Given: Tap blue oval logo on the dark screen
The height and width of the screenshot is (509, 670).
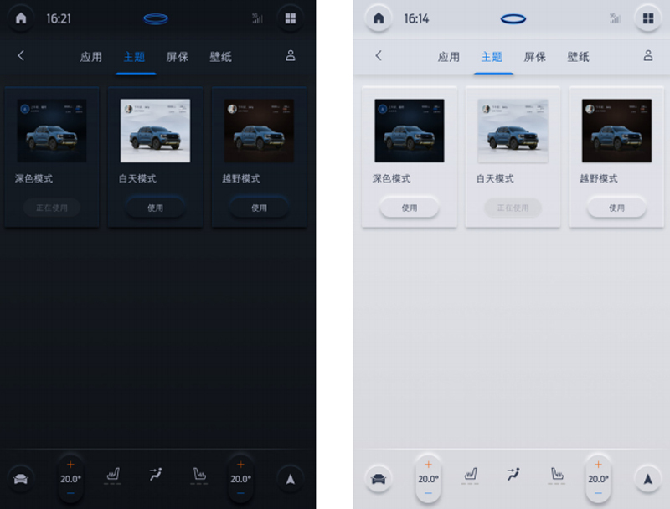Looking at the screenshot, I should tap(156, 18).
